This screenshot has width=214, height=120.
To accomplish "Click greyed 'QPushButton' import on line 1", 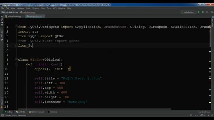I will tap(115, 27).
